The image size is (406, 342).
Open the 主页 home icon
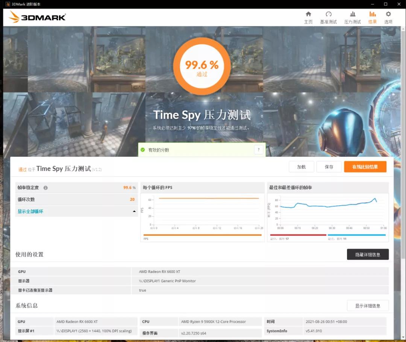pyautogui.click(x=308, y=14)
